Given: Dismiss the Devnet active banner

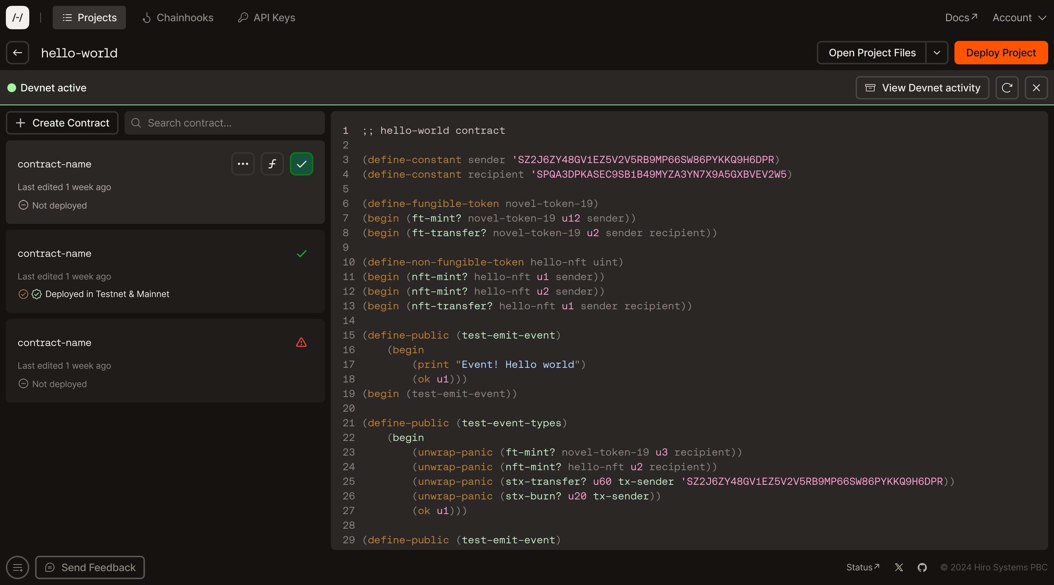Looking at the screenshot, I should point(1036,88).
